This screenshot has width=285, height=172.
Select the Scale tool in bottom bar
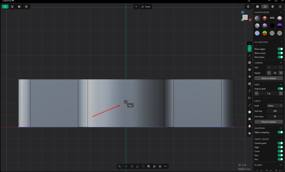click(x=138, y=166)
